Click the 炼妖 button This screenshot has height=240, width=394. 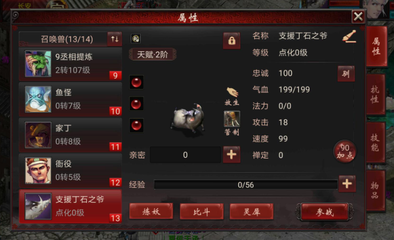coord(151,212)
